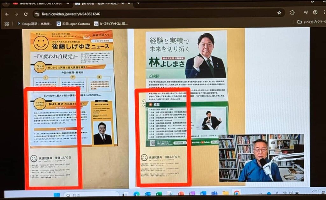The width and height of the screenshot is (326, 200).
Task: Open the DeepL翻訳 bookmark
Action: click(x=35, y=24)
